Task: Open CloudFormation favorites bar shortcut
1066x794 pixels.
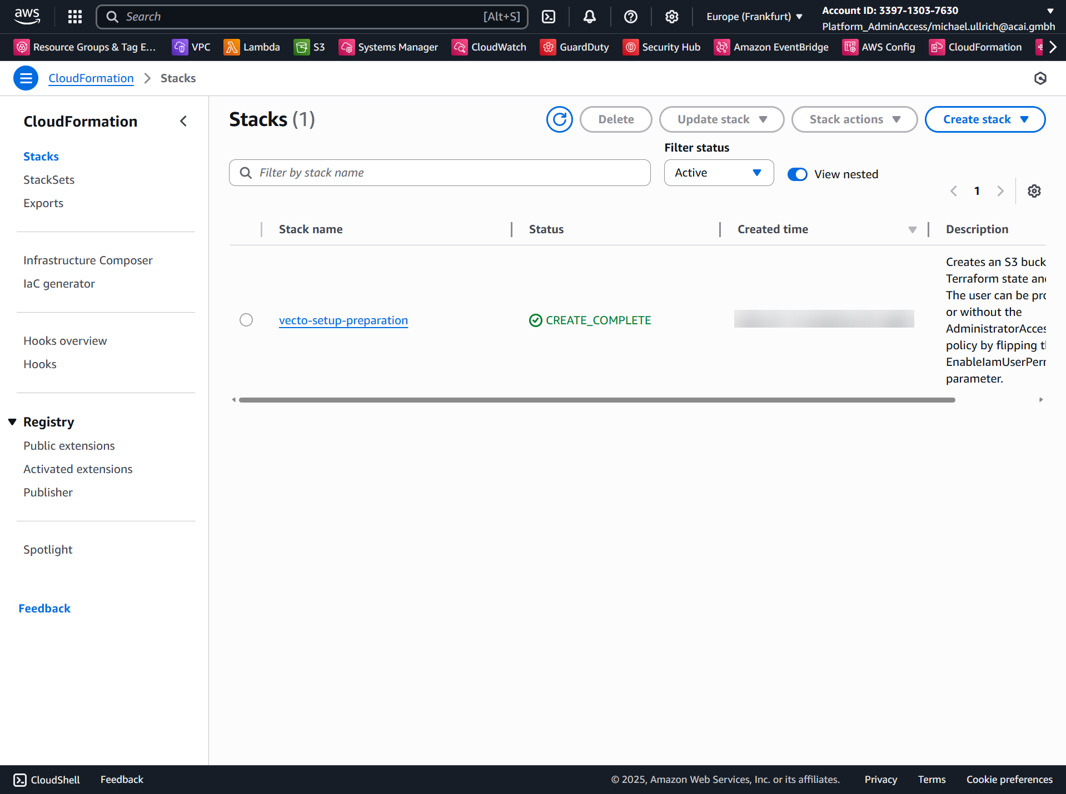Action: click(976, 47)
